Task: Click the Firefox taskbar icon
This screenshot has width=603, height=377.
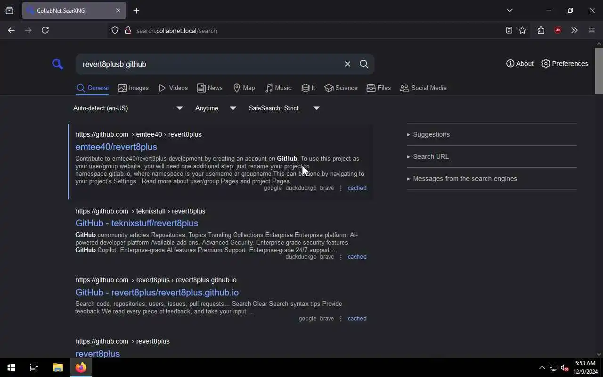Action: tap(81, 368)
